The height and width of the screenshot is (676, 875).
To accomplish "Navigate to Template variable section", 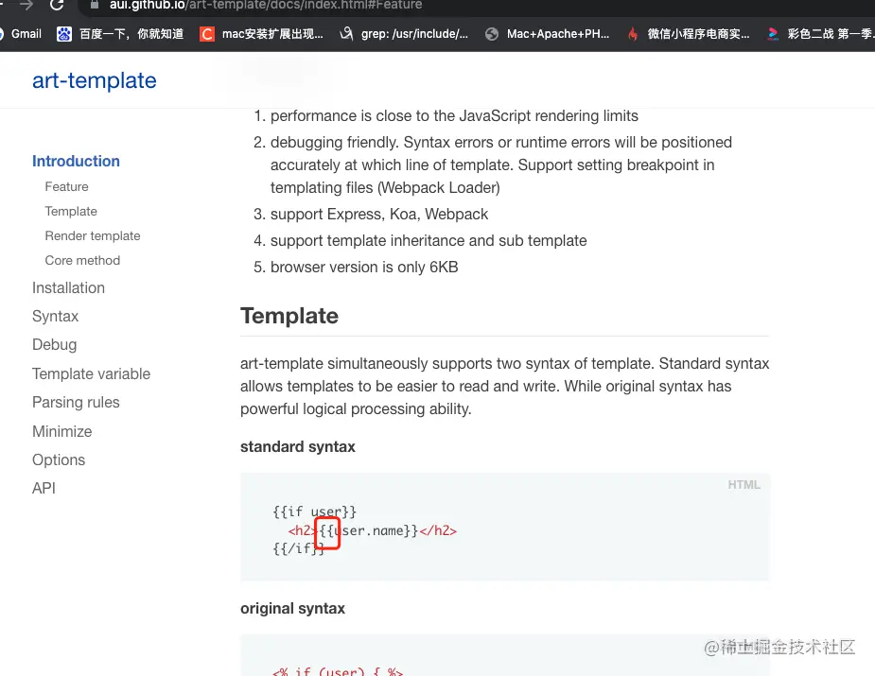I will (91, 373).
